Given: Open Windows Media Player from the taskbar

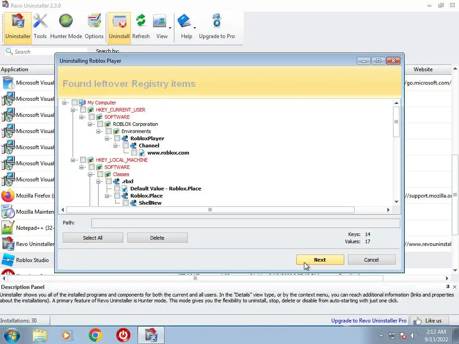Looking at the screenshot, I should (67, 335).
